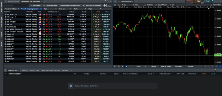Add a new tab in the positions panel
The width and height of the screenshot is (222, 96).
[71, 70]
